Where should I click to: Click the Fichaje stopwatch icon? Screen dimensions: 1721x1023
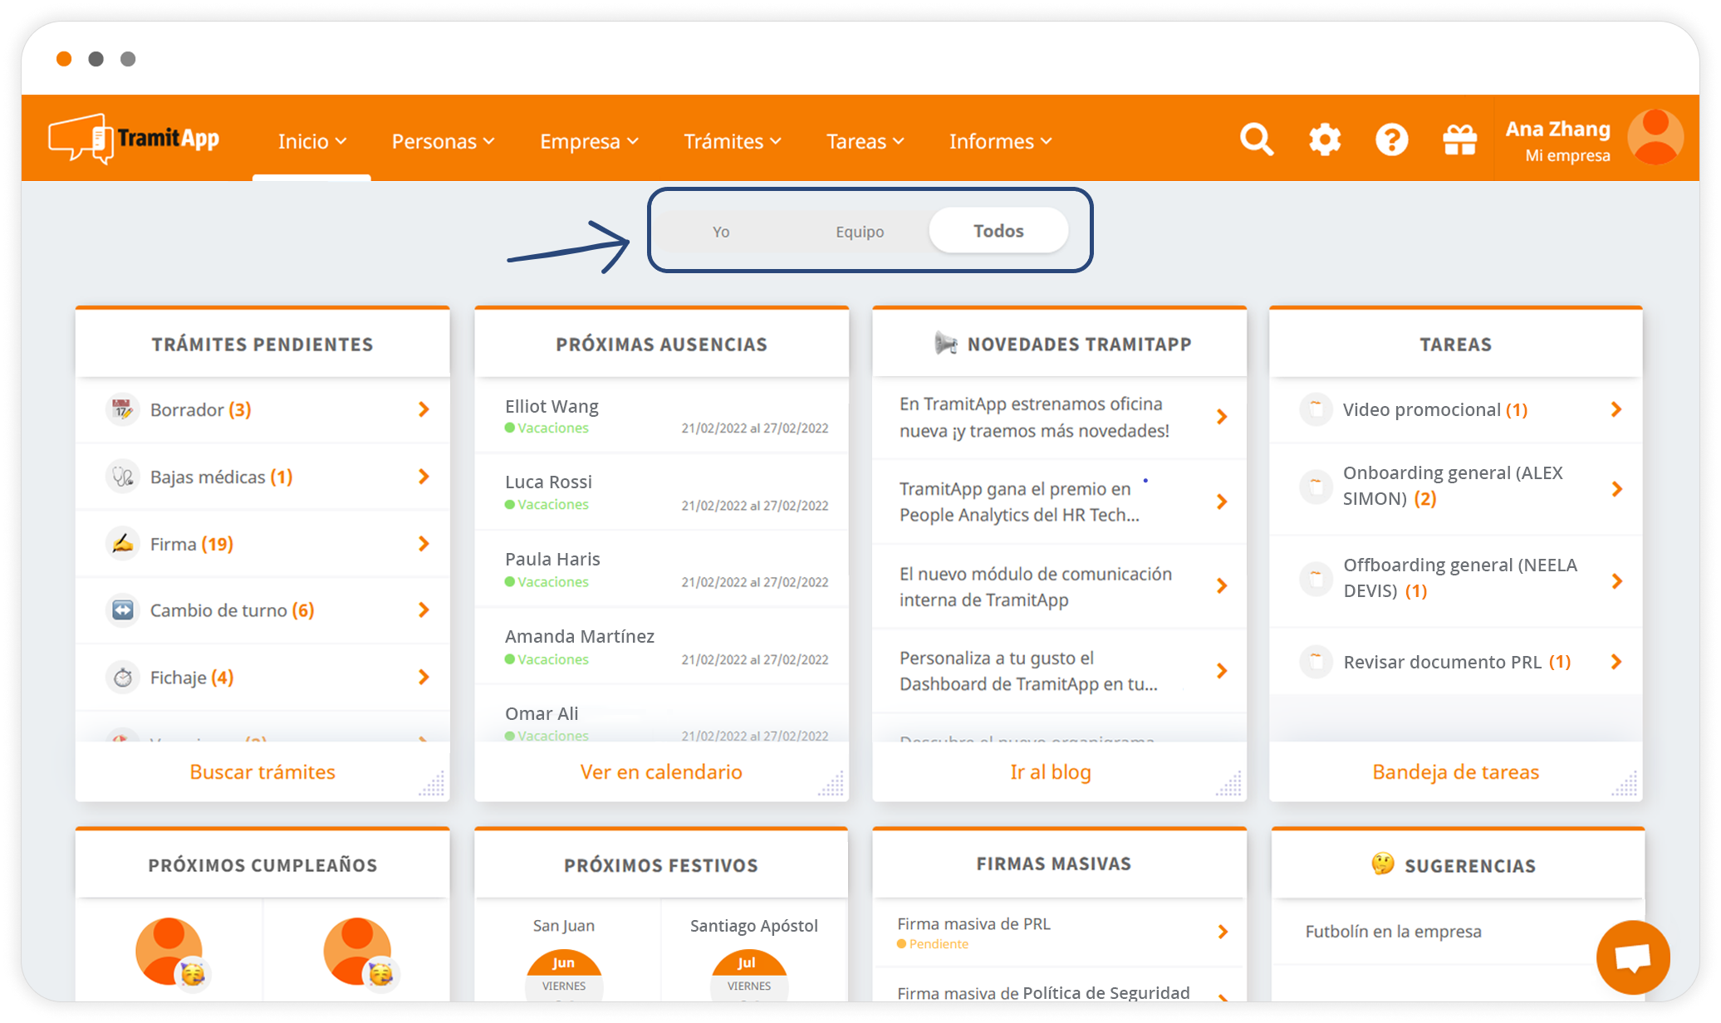123,678
